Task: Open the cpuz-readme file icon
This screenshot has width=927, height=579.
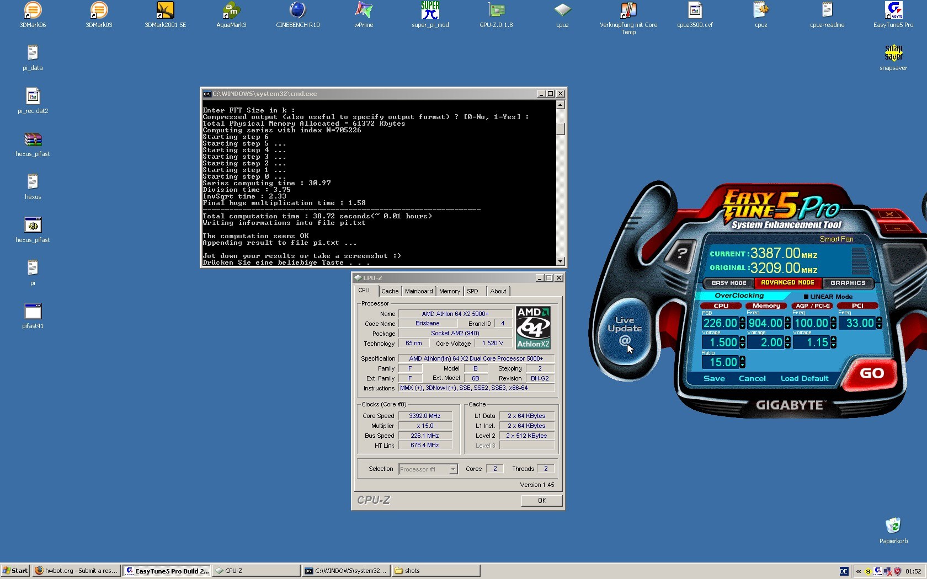Action: click(x=827, y=15)
